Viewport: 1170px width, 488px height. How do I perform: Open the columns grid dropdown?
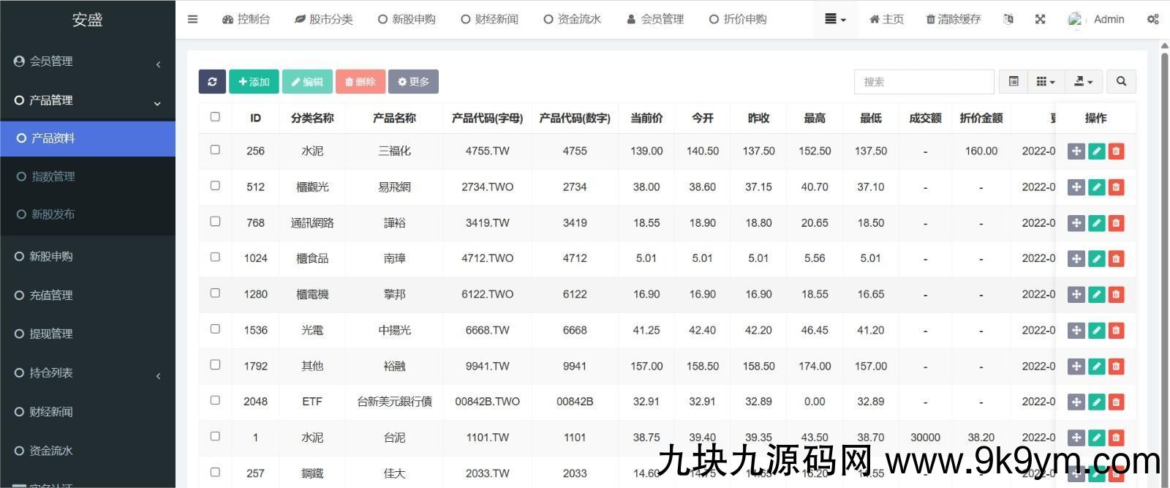[x=1046, y=81]
